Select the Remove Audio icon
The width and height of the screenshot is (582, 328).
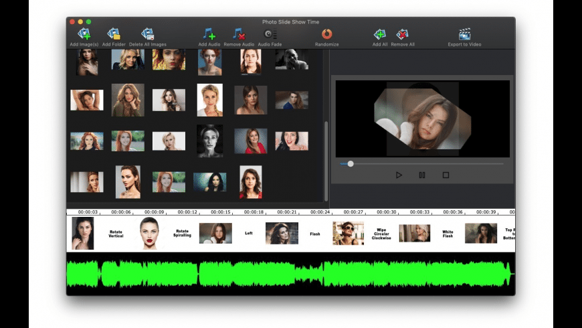239,34
